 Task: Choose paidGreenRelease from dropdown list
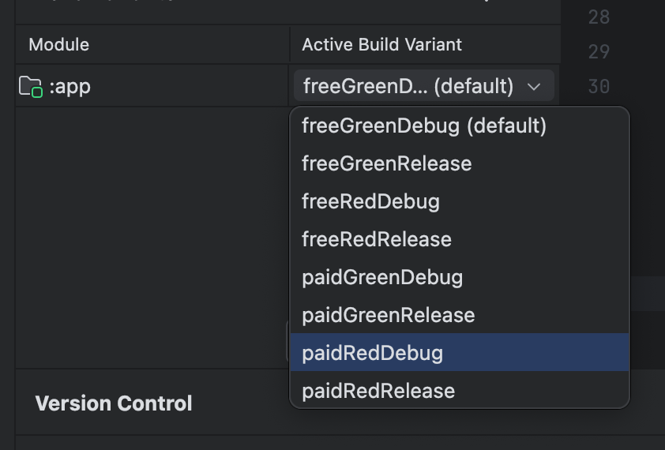[388, 315]
